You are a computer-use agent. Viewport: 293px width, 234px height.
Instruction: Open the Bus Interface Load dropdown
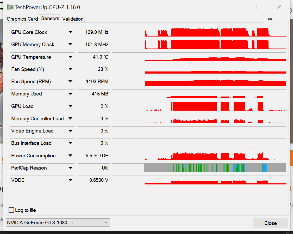(x=70, y=143)
